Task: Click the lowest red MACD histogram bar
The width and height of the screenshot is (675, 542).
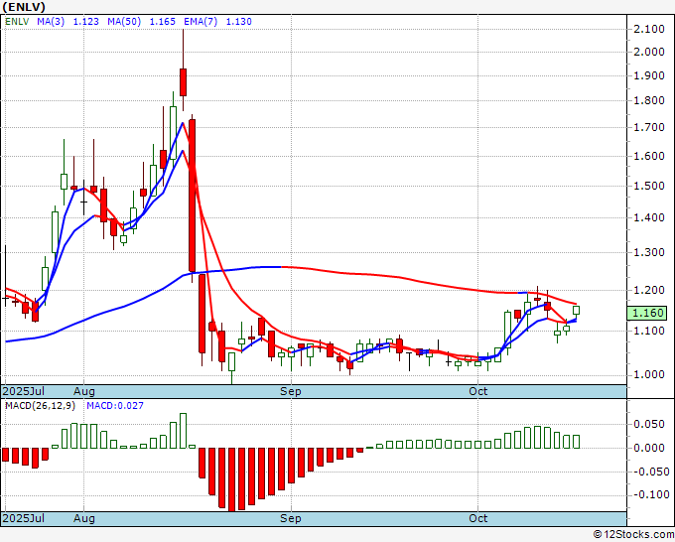Action: (231, 479)
